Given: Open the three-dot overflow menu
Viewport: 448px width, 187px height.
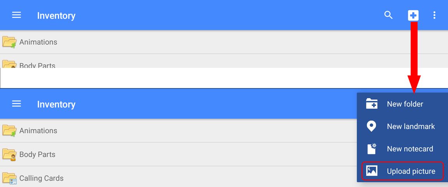Looking at the screenshot, I should pyautogui.click(x=434, y=16).
